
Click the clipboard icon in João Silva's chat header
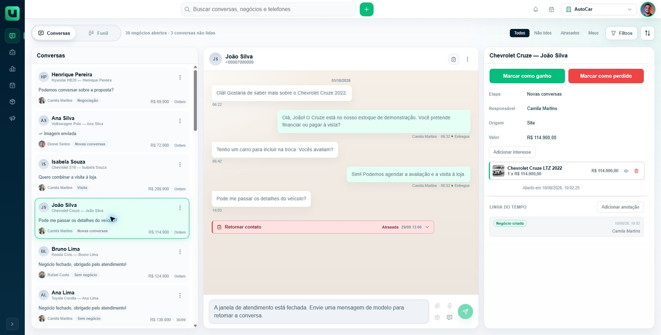tap(454, 59)
